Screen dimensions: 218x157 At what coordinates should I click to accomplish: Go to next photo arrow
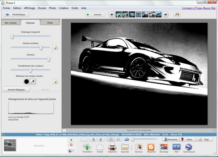(165, 15)
